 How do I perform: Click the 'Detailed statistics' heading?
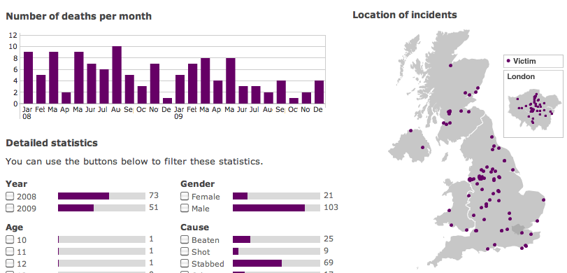coord(52,143)
